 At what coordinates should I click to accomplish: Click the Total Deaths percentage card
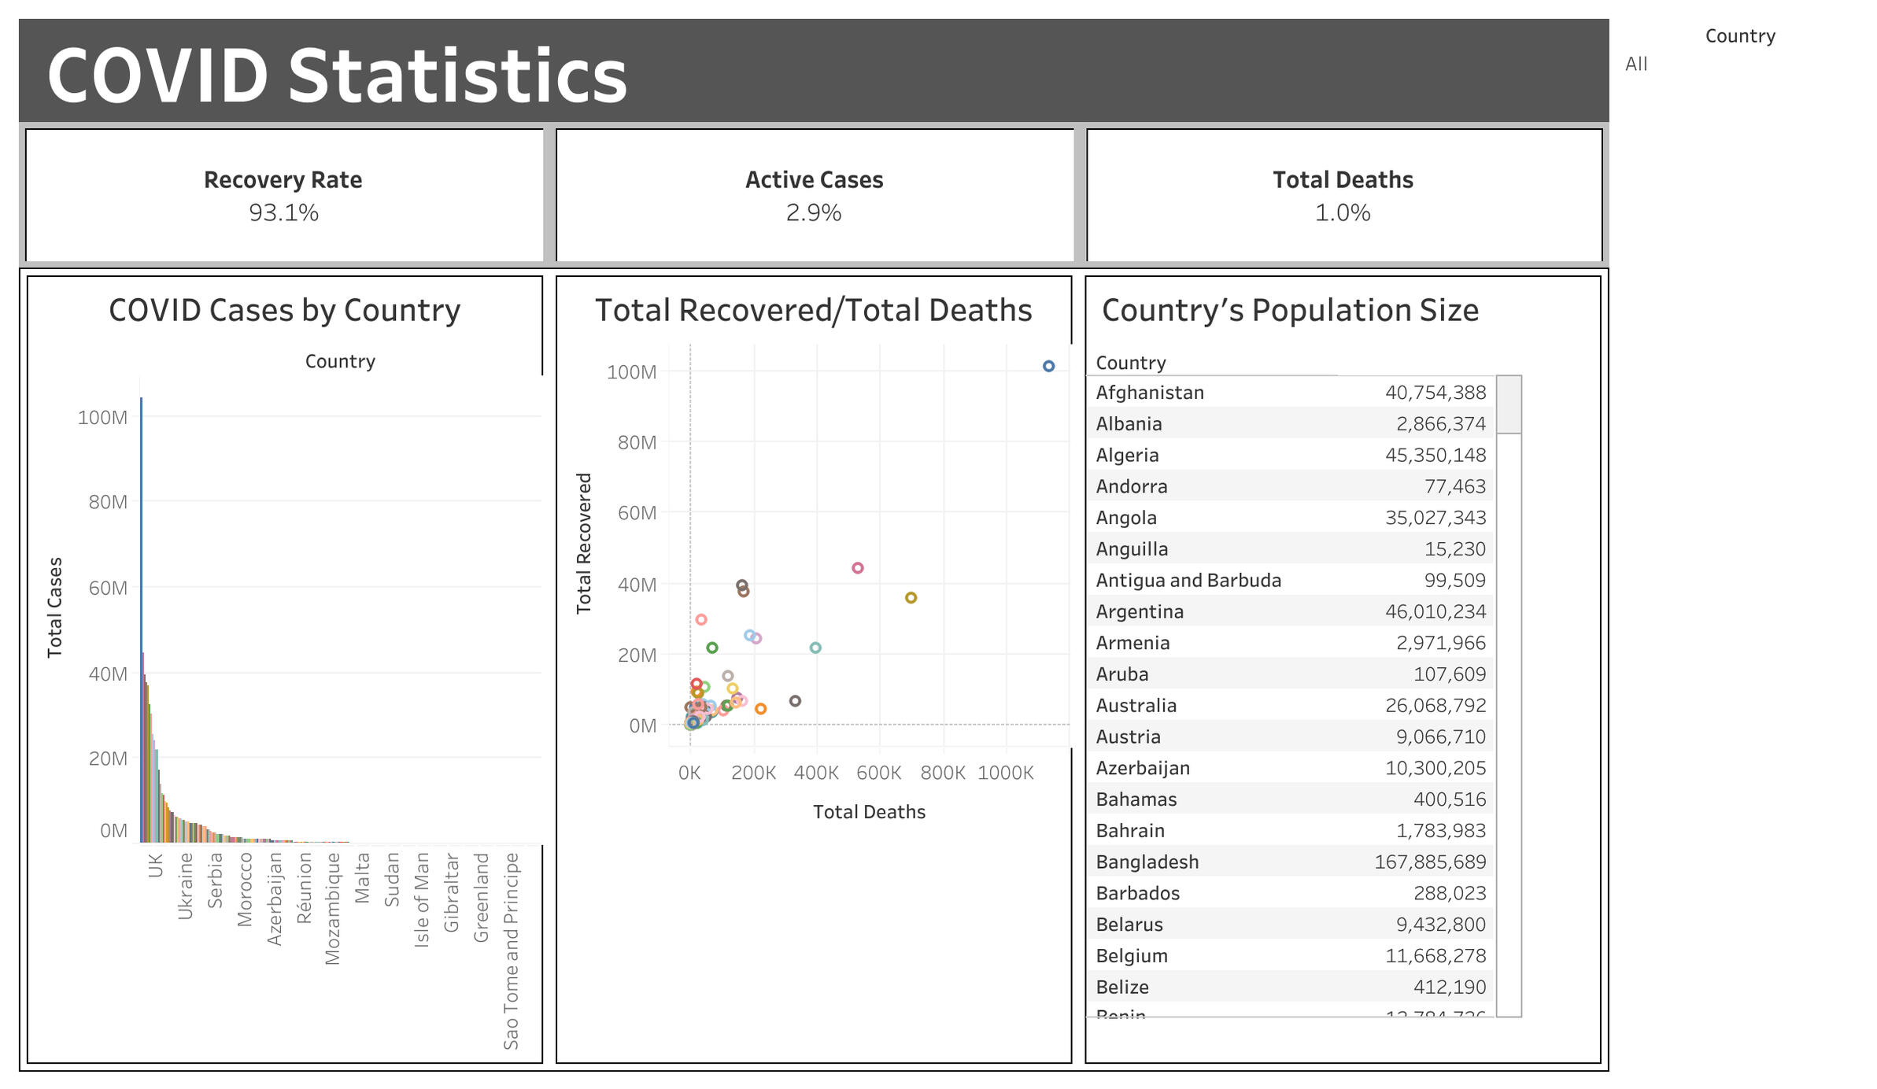coord(1343,195)
